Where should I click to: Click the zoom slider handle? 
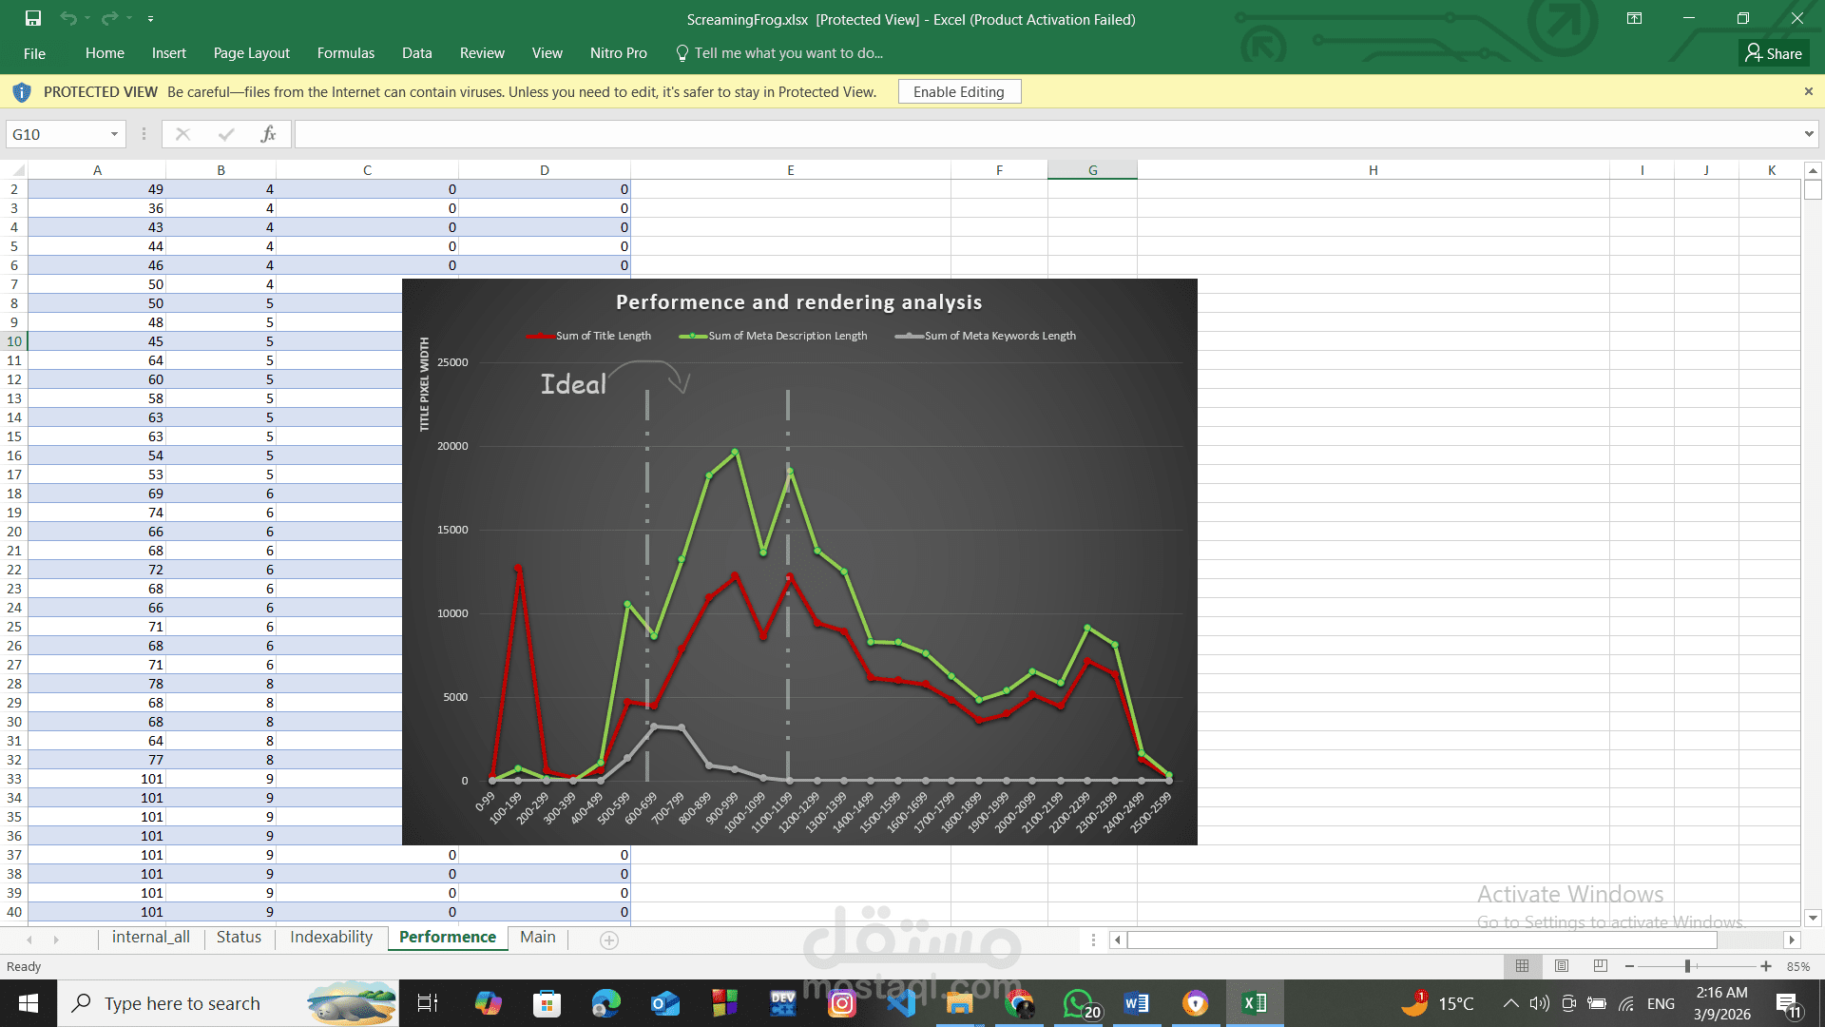point(1687,966)
